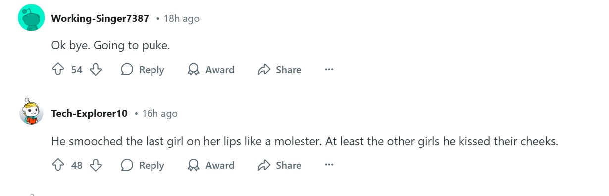The height and width of the screenshot is (196, 609).
Task: Upvote Tech-Explorer10's comment
Action: (58, 165)
